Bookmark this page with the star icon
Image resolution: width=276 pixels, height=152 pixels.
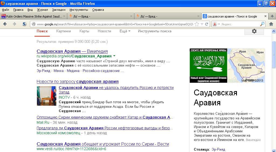pos(197,24)
